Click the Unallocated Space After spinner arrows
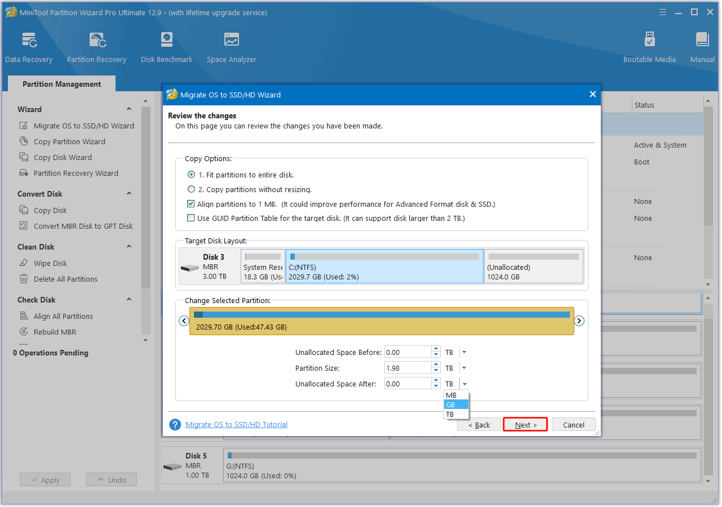 tap(436, 384)
